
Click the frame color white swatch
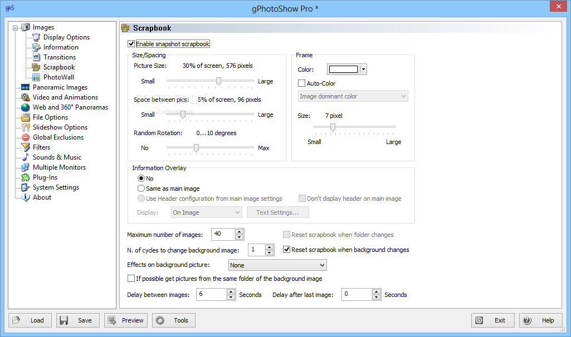pyautogui.click(x=343, y=69)
